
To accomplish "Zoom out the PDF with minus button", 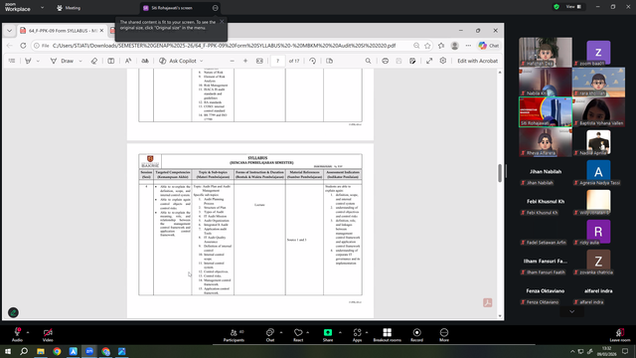I will coord(232,61).
